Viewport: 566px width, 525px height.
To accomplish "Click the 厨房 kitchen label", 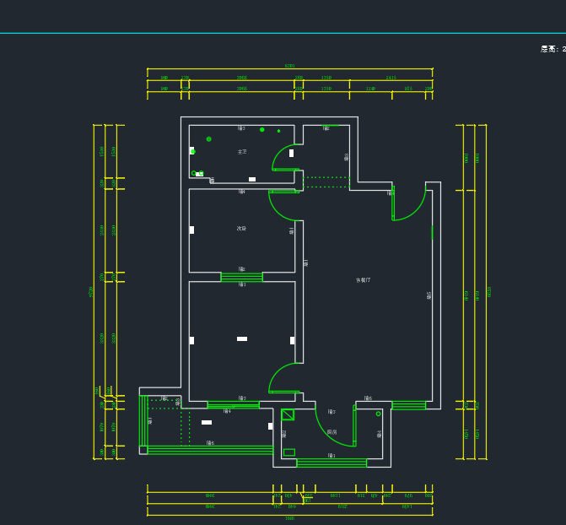I will click(x=332, y=431).
